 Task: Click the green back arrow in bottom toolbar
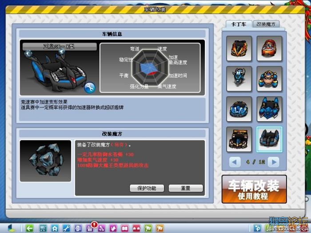(x=30, y=228)
